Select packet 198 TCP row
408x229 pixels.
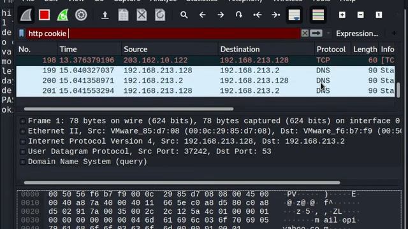pyautogui.click(x=205, y=60)
